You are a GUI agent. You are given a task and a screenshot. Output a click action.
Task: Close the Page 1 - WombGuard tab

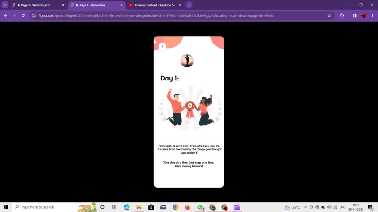pos(63,5)
